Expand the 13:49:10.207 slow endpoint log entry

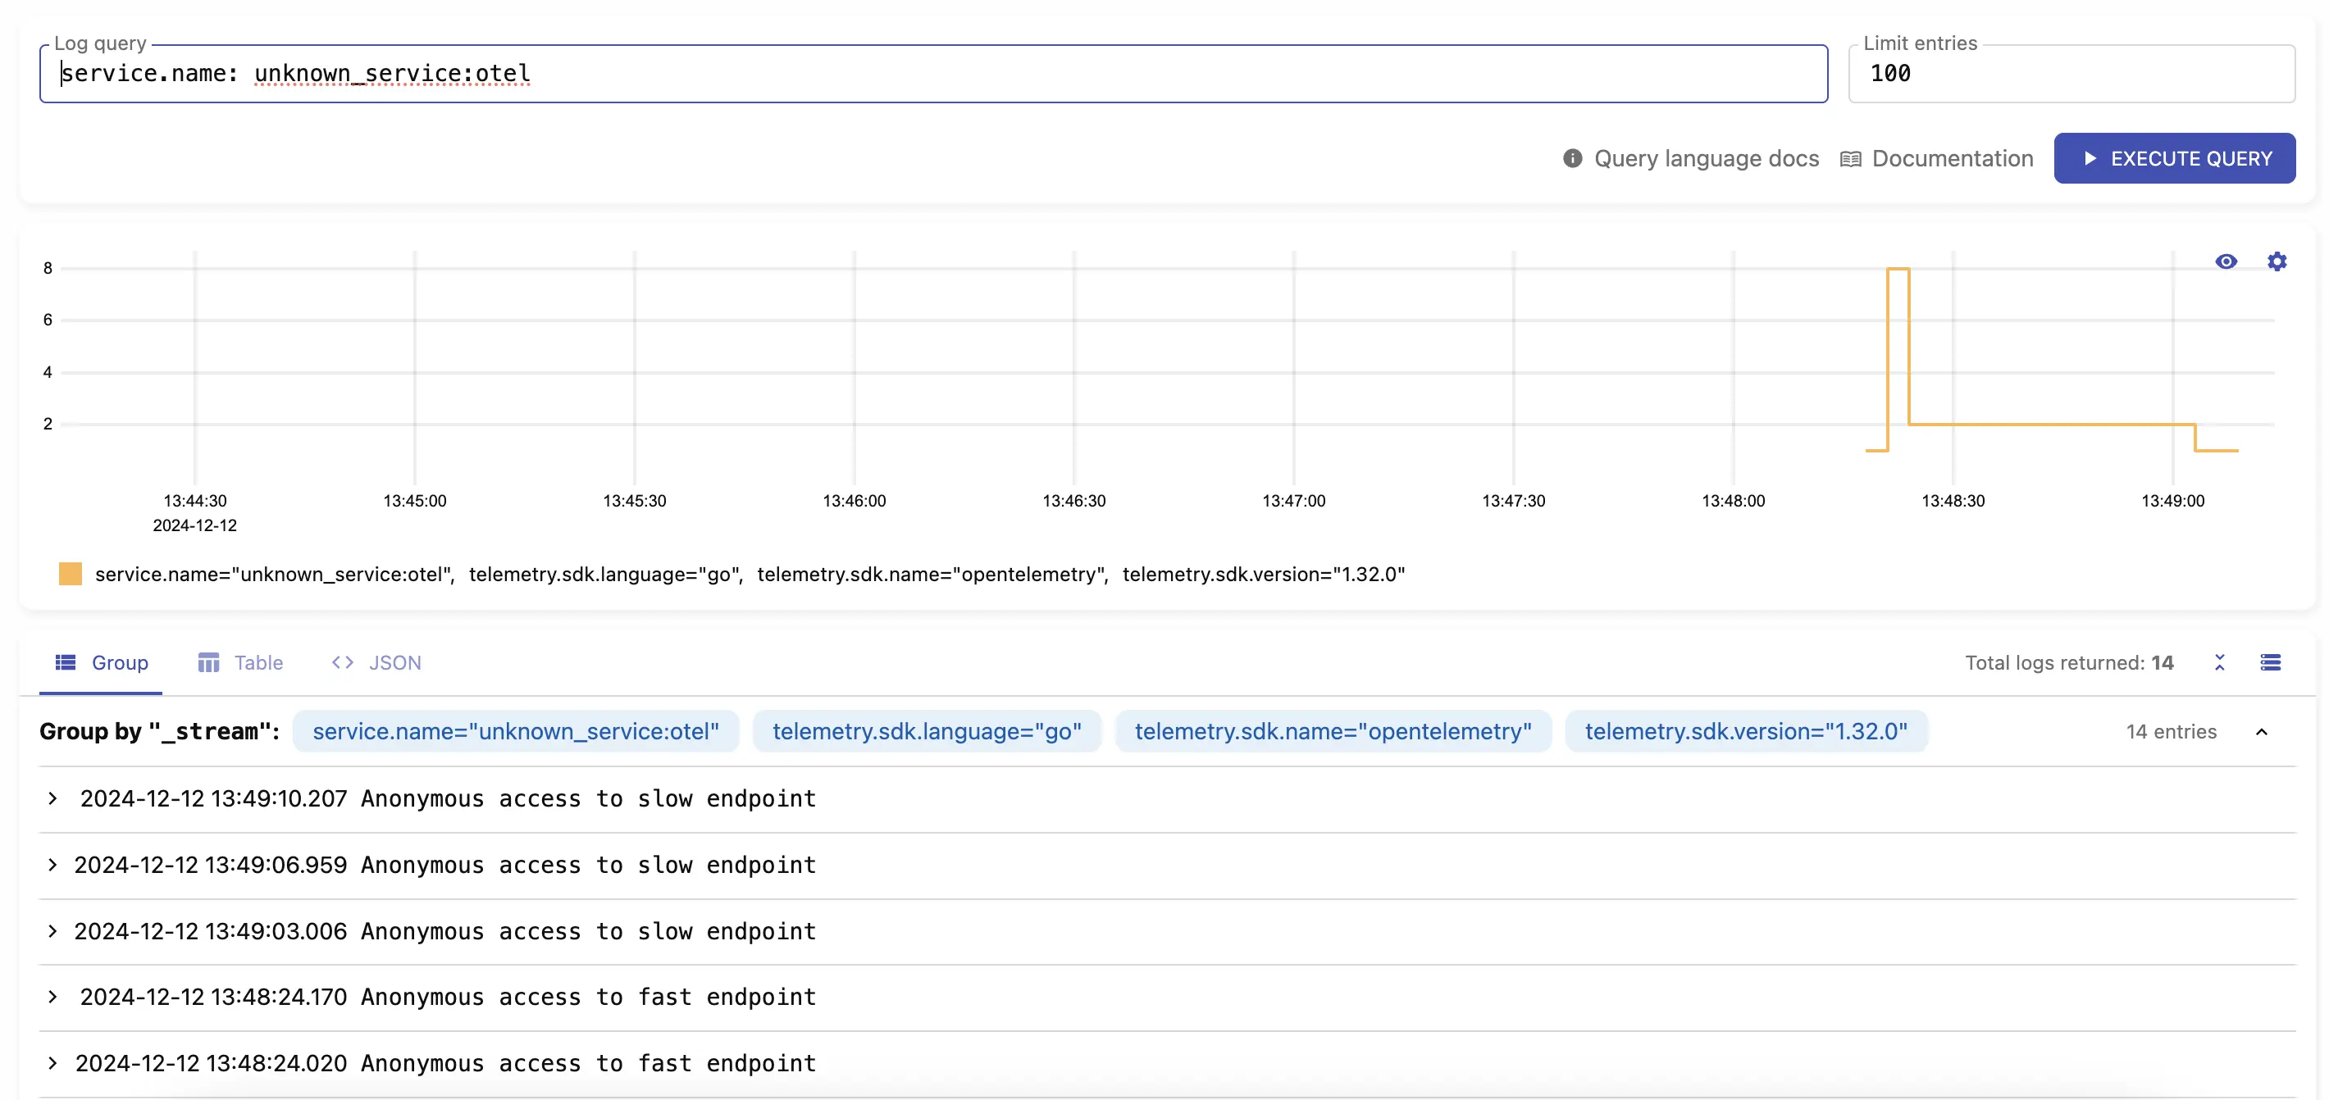pyautogui.click(x=52, y=798)
